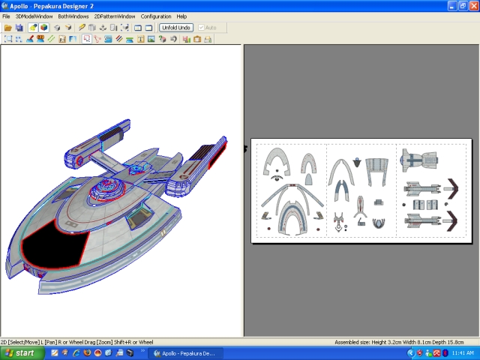Click the orange briefcase icon
Viewport: 480px width, 360px height.
coord(197,39)
